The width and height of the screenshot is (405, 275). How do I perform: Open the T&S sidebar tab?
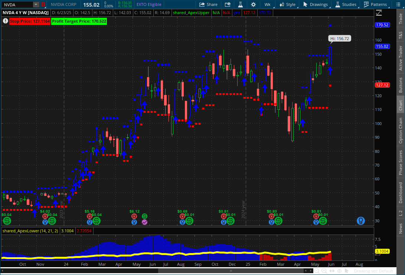click(401, 35)
